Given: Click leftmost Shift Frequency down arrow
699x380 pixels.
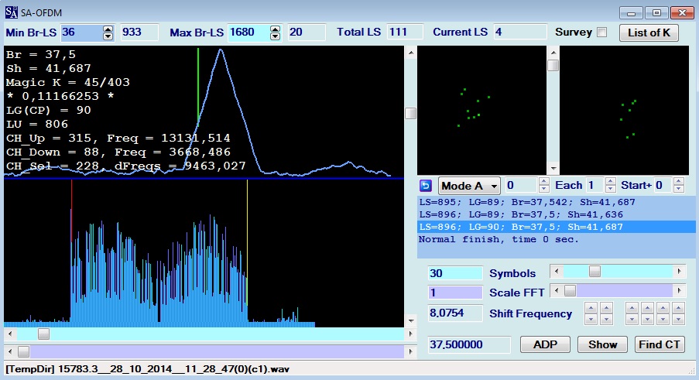Looking at the screenshot, I should pos(591,319).
